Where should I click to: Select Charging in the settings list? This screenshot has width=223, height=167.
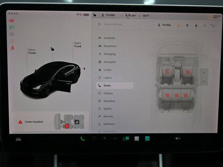point(107,54)
